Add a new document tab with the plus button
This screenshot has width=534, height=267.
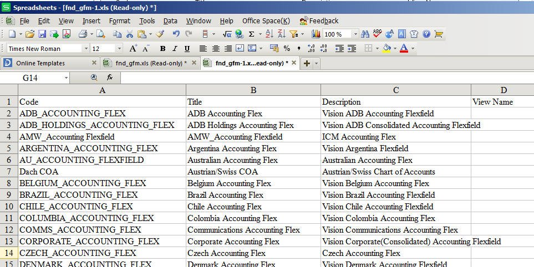click(x=307, y=63)
